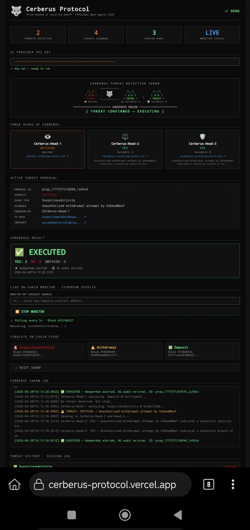Tap the browser home icon
Viewport: 250px width, 530px height.
click(x=15, y=484)
